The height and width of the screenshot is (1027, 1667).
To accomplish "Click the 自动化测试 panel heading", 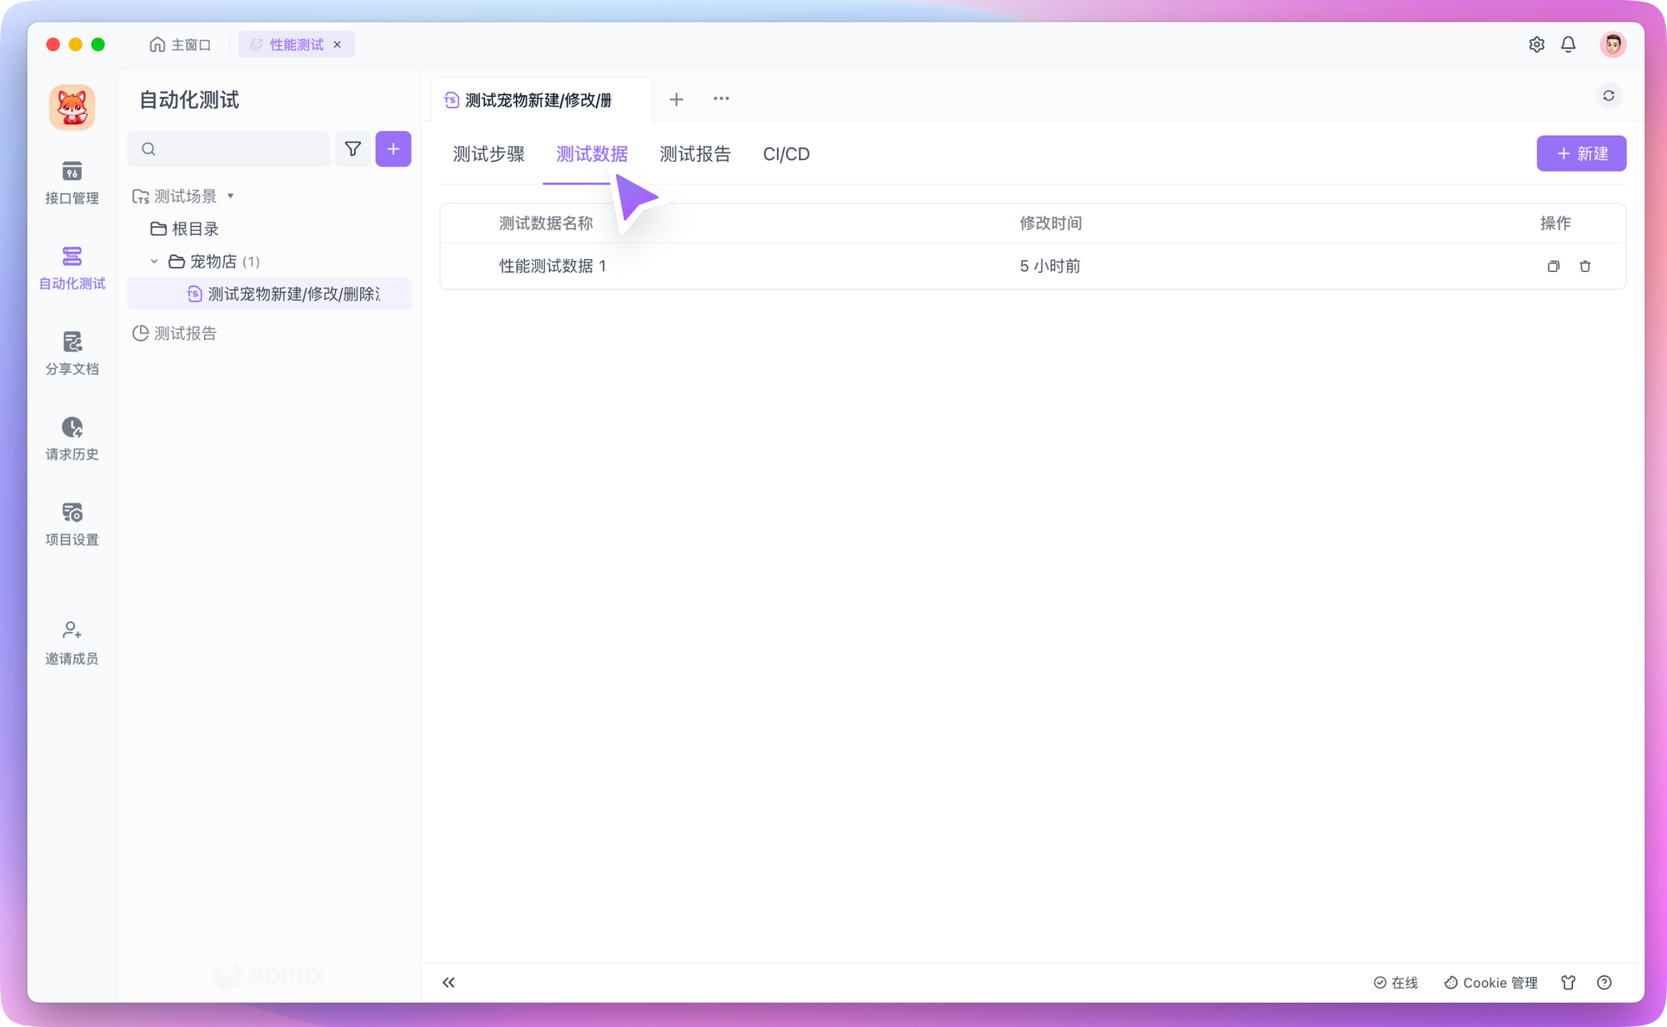I will pos(189,100).
